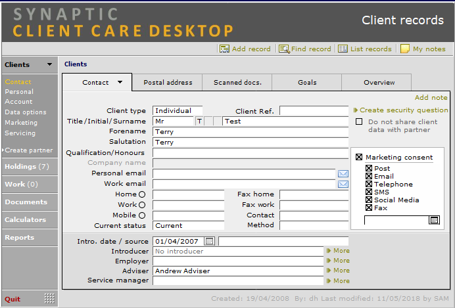Toggle the Marketing consent checkbox
The height and width of the screenshot is (308, 455).
(x=359, y=157)
